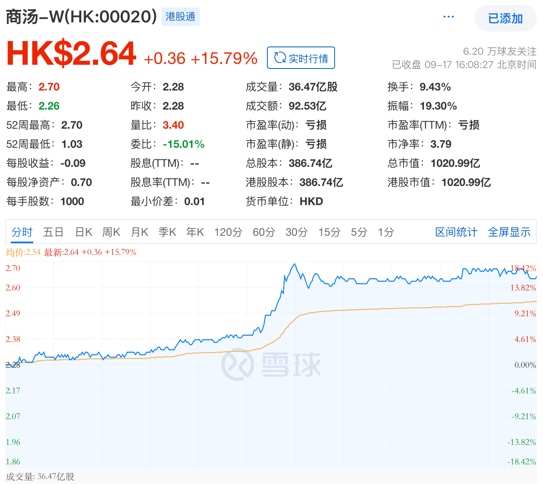The height and width of the screenshot is (484, 543).
Task: Open 全屏显示 fullscreen chart view
Action: coord(509,232)
